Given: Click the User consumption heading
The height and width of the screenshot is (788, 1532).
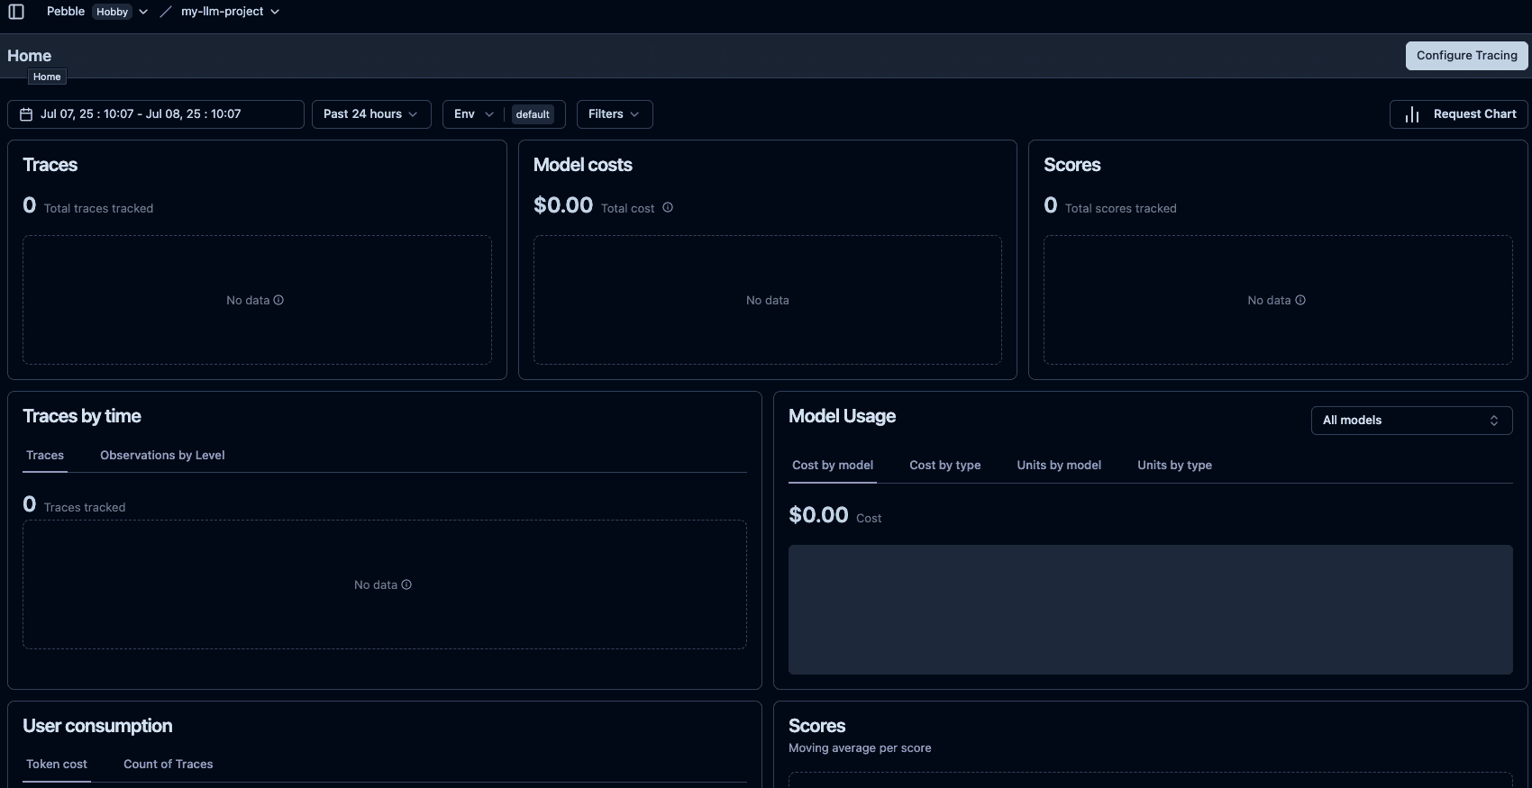Looking at the screenshot, I should point(97,726).
